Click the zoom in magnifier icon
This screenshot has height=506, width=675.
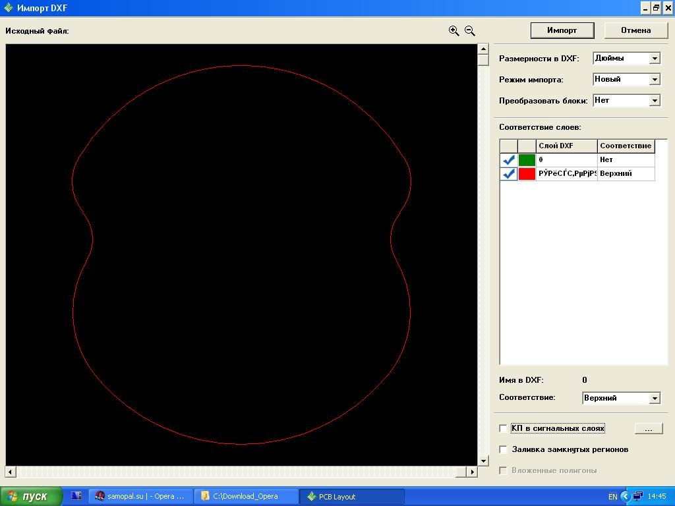click(454, 30)
